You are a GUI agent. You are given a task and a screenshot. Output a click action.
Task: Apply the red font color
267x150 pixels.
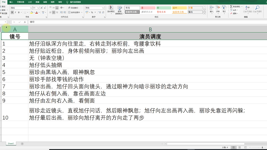tap(37, 12)
